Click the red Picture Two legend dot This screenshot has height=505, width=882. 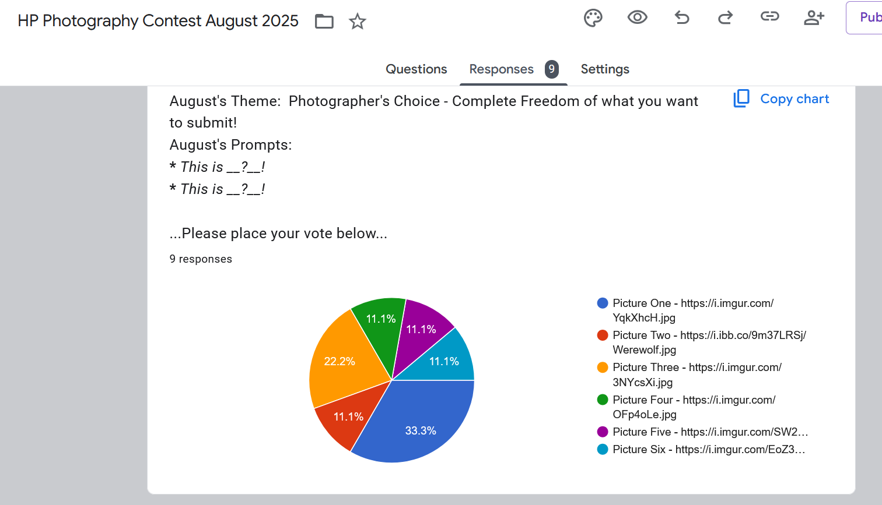point(603,335)
